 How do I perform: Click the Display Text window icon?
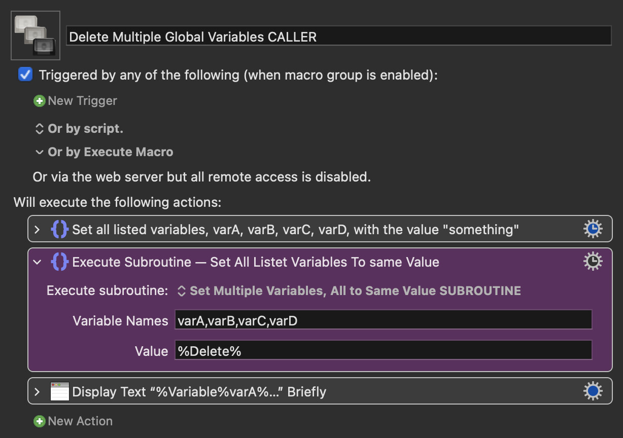(60, 392)
